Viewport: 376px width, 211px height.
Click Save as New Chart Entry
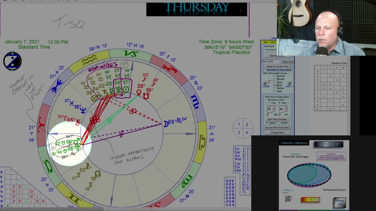point(277,127)
